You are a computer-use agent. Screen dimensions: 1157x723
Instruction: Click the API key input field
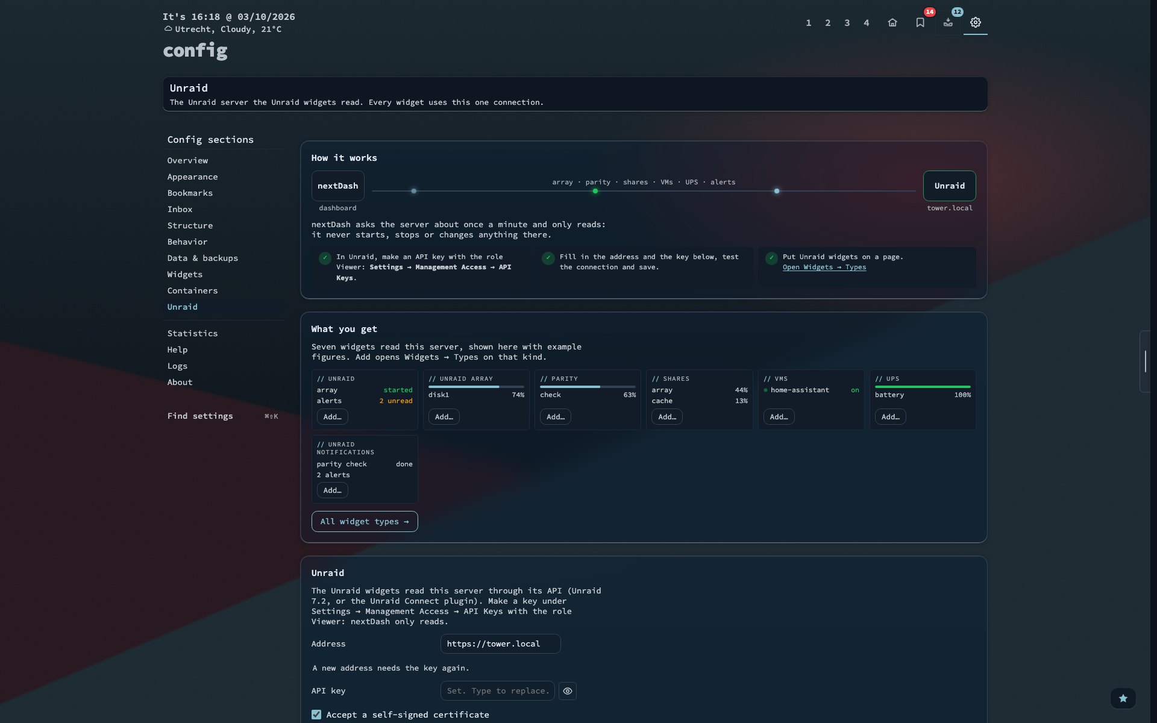[x=498, y=691]
